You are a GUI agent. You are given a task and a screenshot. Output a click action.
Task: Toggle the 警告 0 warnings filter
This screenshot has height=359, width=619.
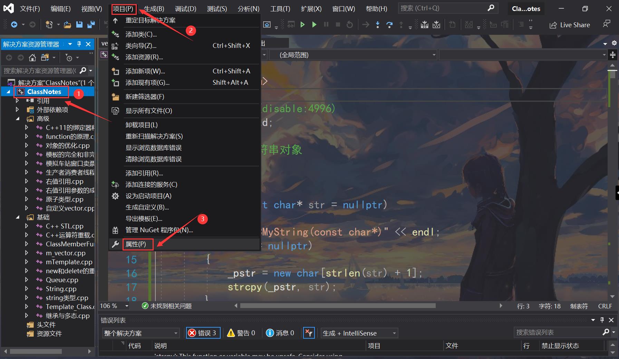[x=241, y=333]
